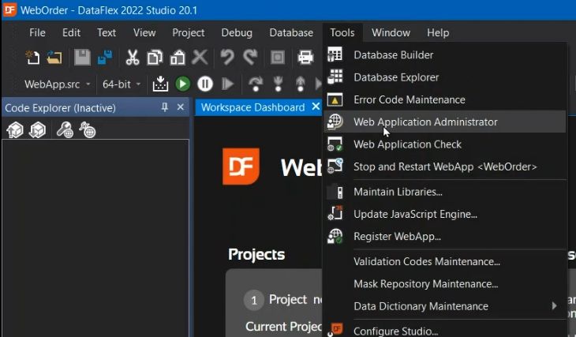Click the Step Into debug icon
The image size is (576, 337).
click(x=278, y=84)
